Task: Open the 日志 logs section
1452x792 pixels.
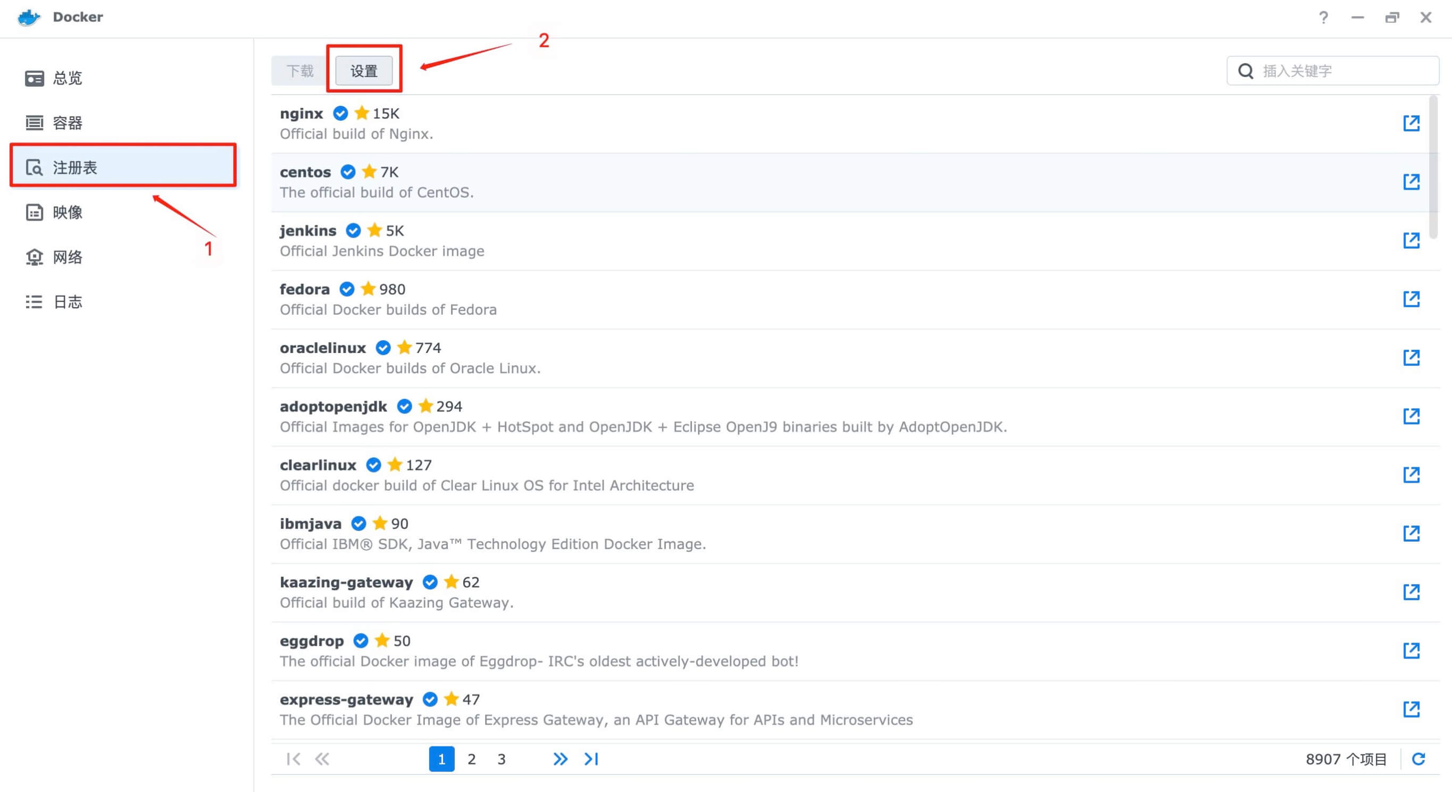Action: [x=123, y=302]
